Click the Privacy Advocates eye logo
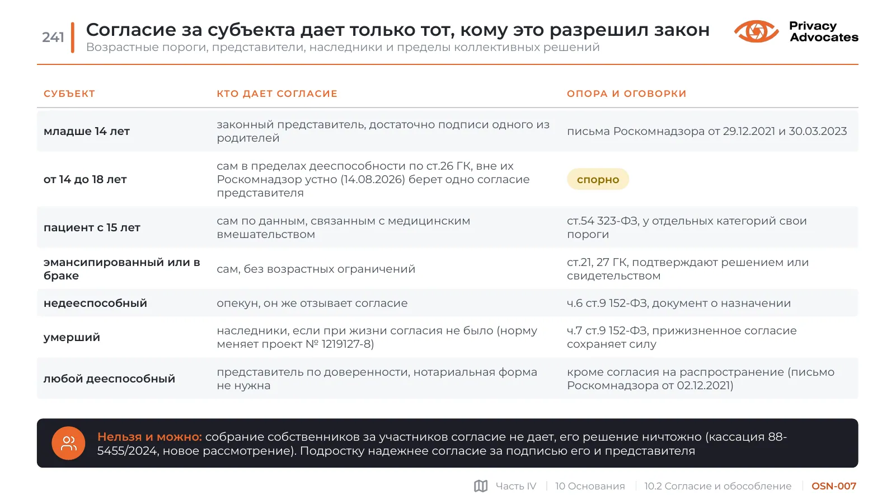Screen dimensions: 896x504 click(x=756, y=31)
